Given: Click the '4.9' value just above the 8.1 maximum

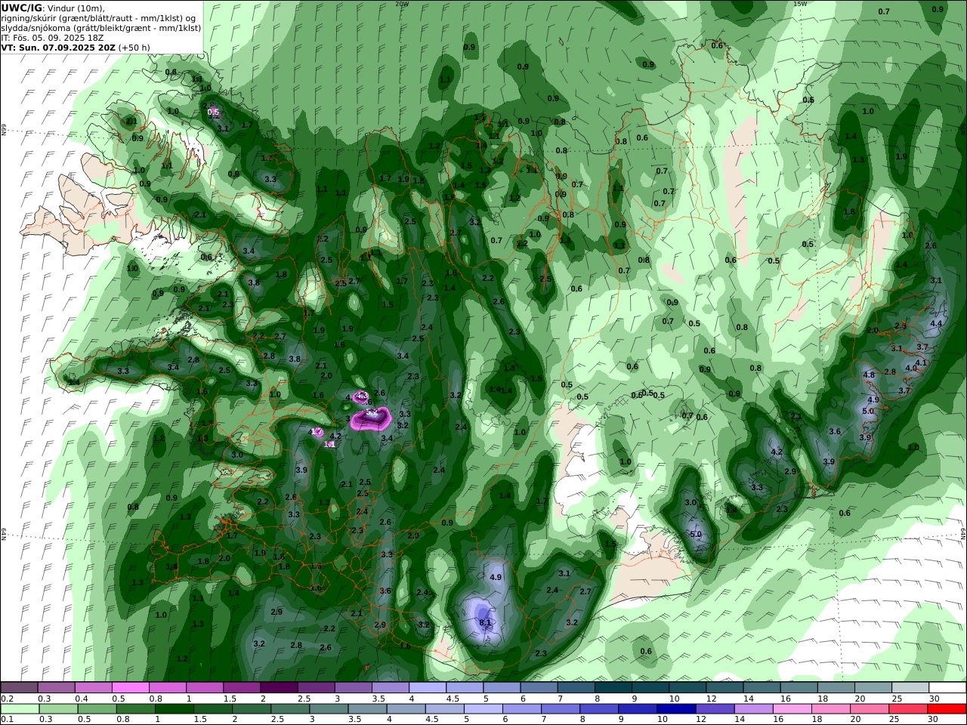Looking at the screenshot, I should tap(496, 577).
